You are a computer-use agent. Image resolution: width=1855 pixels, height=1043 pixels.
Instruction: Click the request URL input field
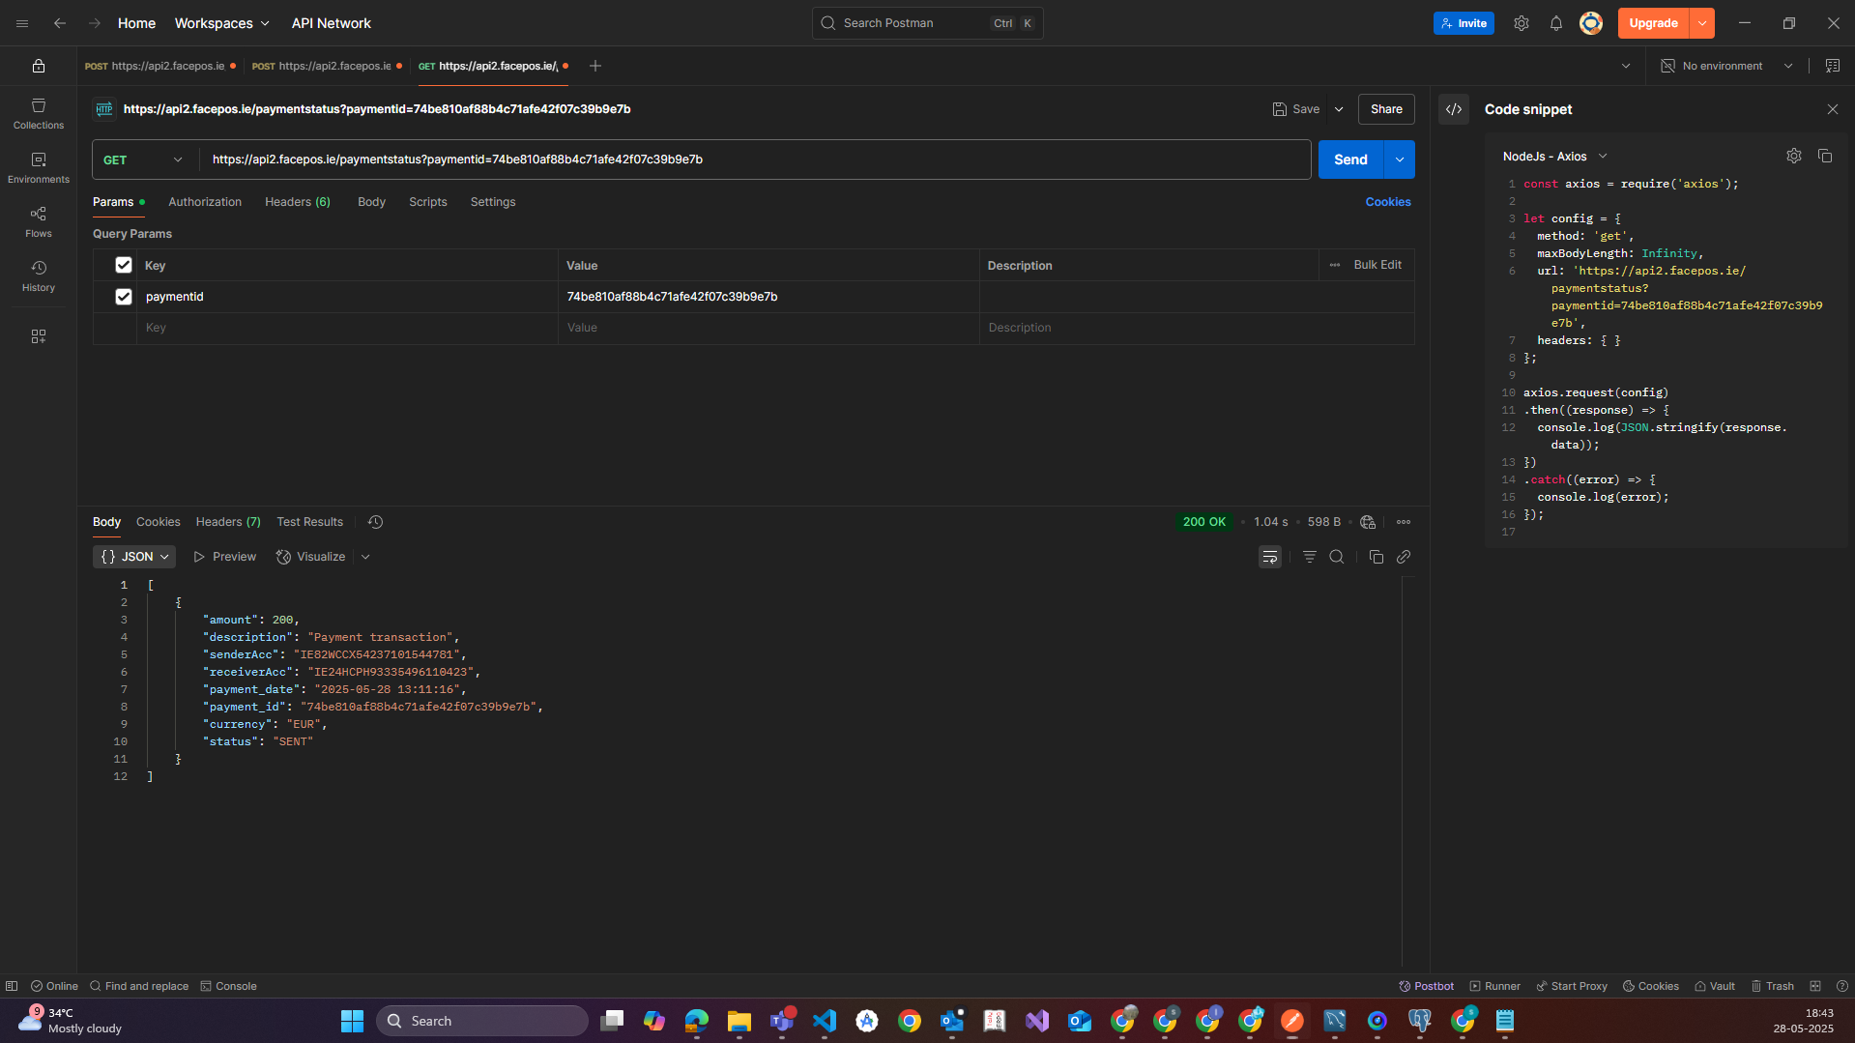(754, 159)
